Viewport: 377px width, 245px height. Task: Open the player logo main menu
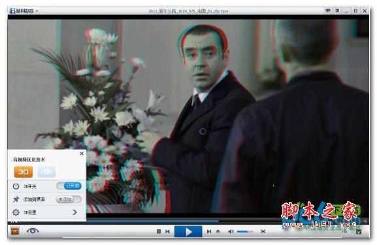click(x=24, y=11)
